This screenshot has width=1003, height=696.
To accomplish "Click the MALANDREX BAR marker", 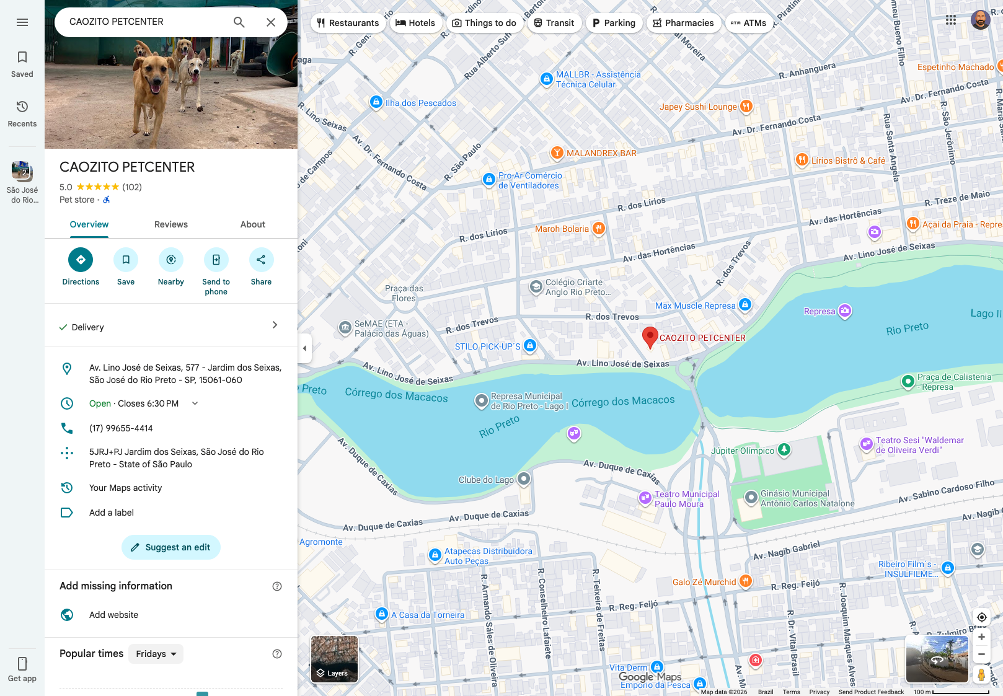I will 557,152.
